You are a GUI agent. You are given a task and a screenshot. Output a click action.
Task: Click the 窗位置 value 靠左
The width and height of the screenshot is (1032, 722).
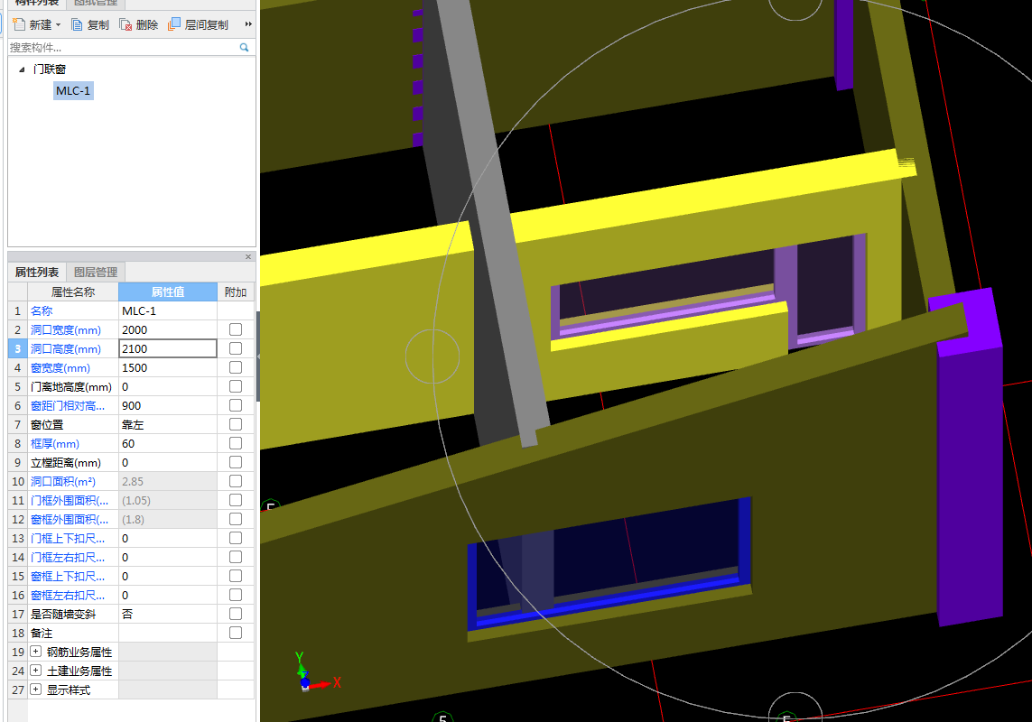pos(168,424)
